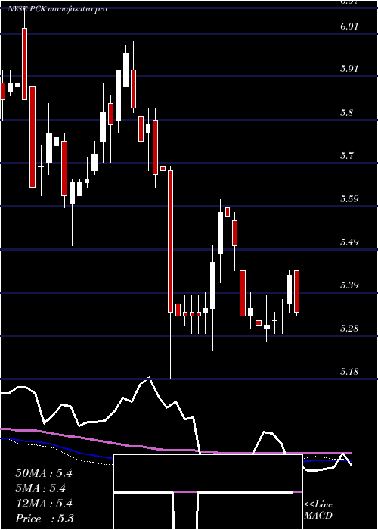Click the 12MA : 5.4 value
The width and height of the screenshot is (378, 530).
point(44,503)
